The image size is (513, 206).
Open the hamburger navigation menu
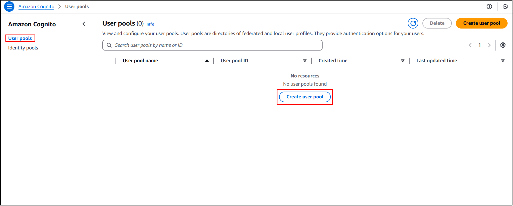coord(9,7)
